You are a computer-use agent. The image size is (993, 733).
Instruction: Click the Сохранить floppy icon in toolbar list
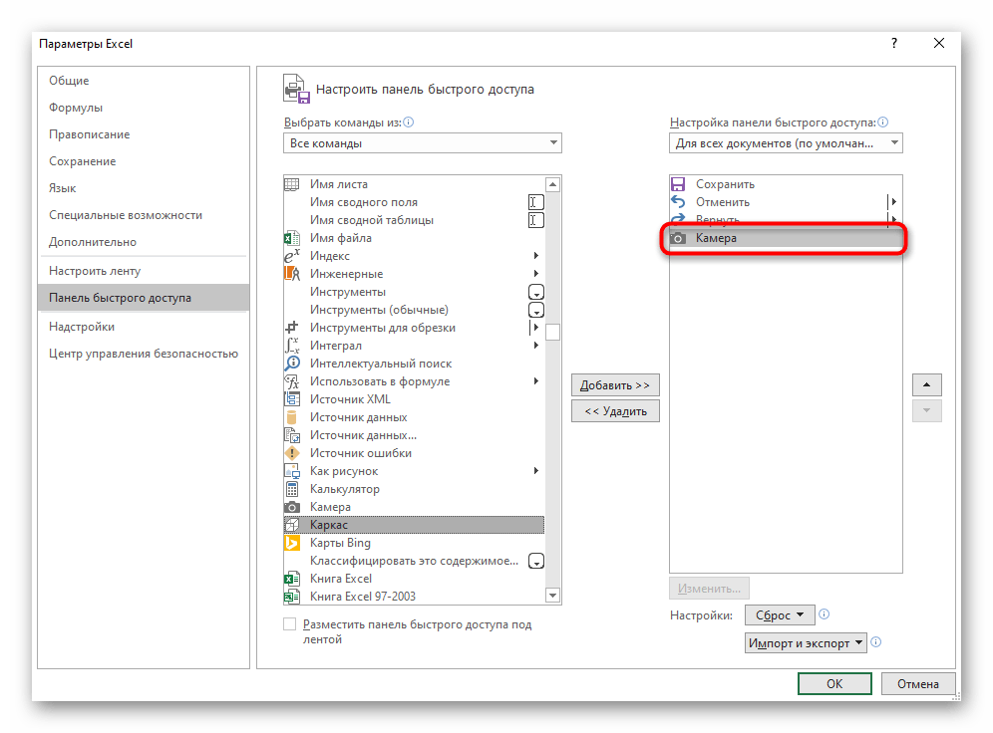coord(678,184)
